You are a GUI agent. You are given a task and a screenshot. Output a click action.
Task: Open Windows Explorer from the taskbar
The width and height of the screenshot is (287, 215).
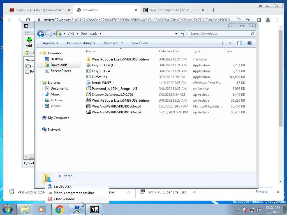[25, 209]
